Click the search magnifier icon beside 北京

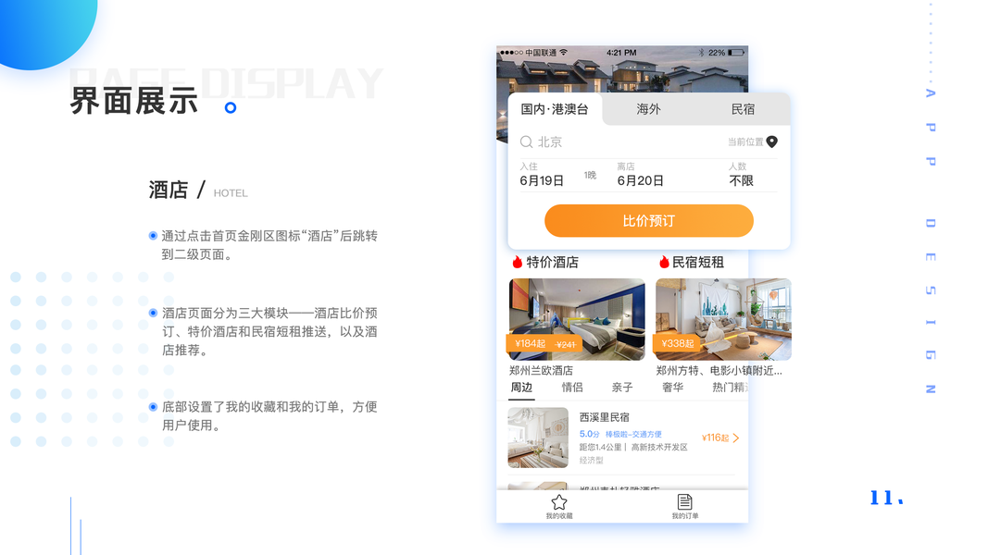[526, 142]
